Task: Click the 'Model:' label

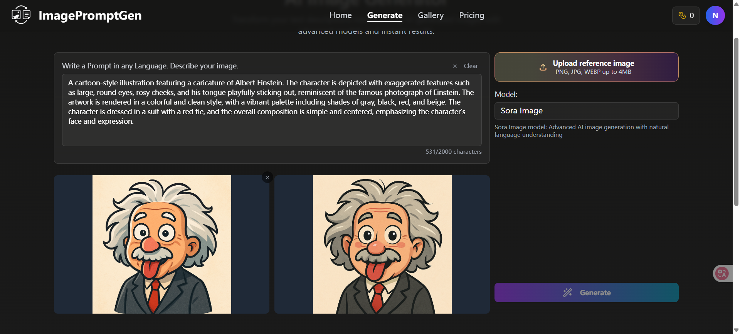Action: 506,94
